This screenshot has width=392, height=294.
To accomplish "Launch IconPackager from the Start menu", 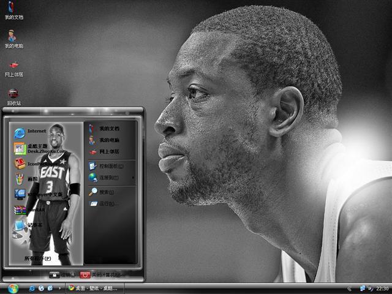I will pyautogui.click(x=30, y=164).
